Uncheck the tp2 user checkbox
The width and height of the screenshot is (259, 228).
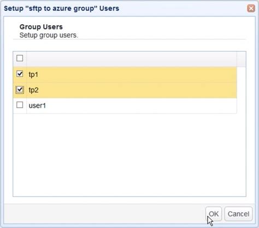coord(20,90)
